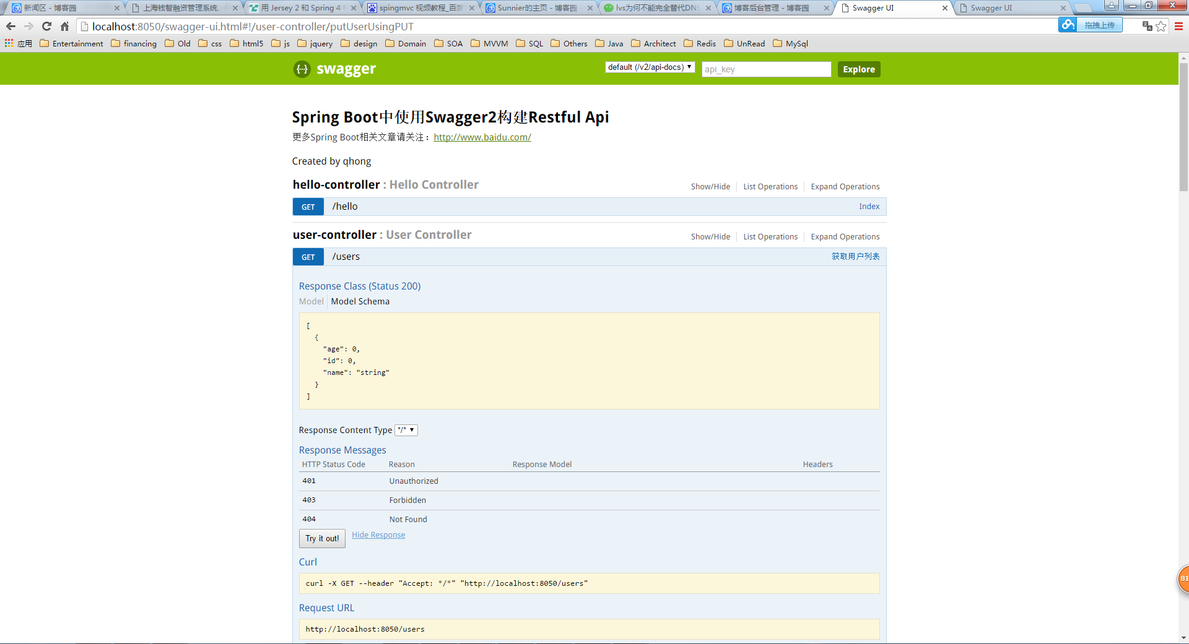Open the Redis bookmark folder
This screenshot has width=1189, height=644.
tap(700, 43)
